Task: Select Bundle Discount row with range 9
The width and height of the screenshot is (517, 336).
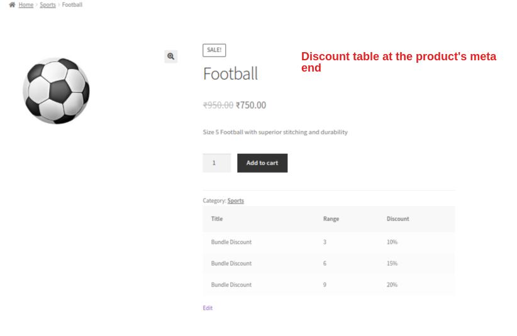Action: point(329,285)
